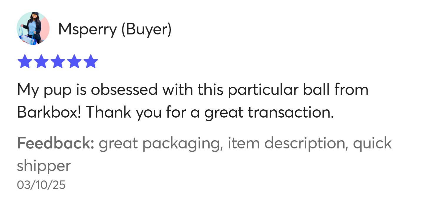Open Msperry's circular profile avatar
This screenshot has height=204, width=424.
click(33, 28)
